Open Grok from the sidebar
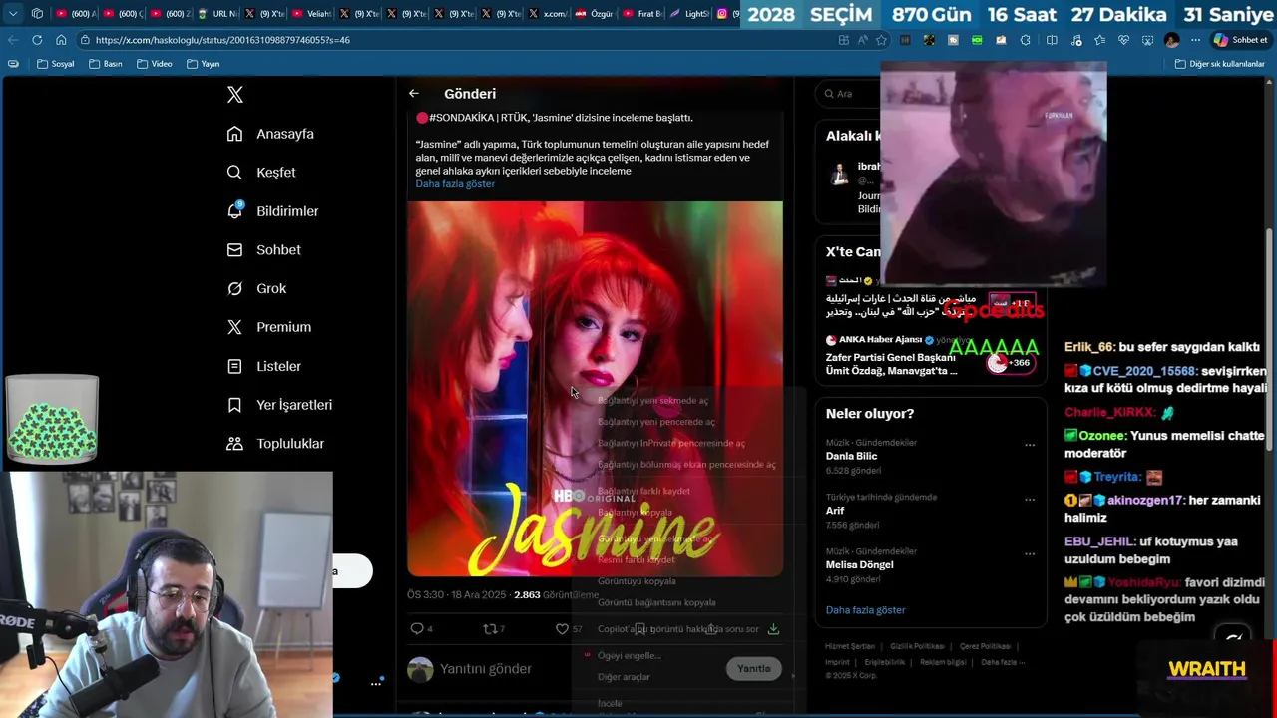The width and height of the screenshot is (1277, 718). coord(257,289)
